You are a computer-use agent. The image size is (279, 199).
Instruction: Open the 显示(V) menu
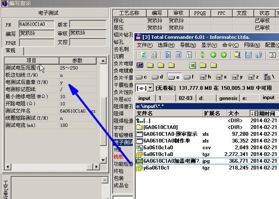point(209,45)
